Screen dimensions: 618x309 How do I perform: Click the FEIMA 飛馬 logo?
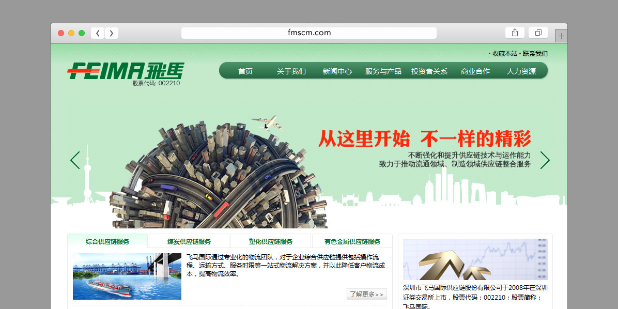click(x=126, y=71)
